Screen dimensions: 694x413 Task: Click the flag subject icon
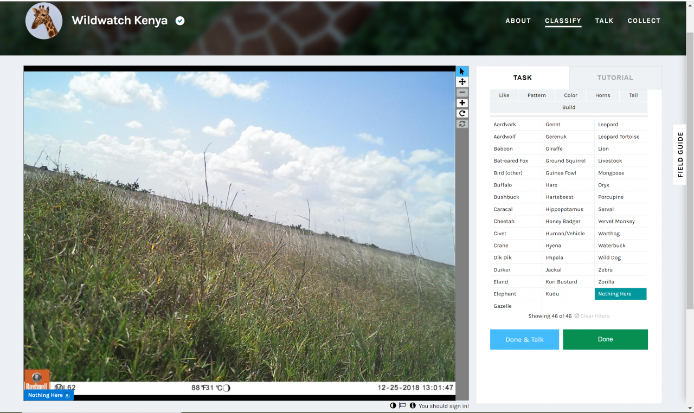point(402,405)
